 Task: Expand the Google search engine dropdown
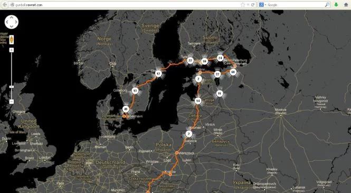[x=262, y=5]
